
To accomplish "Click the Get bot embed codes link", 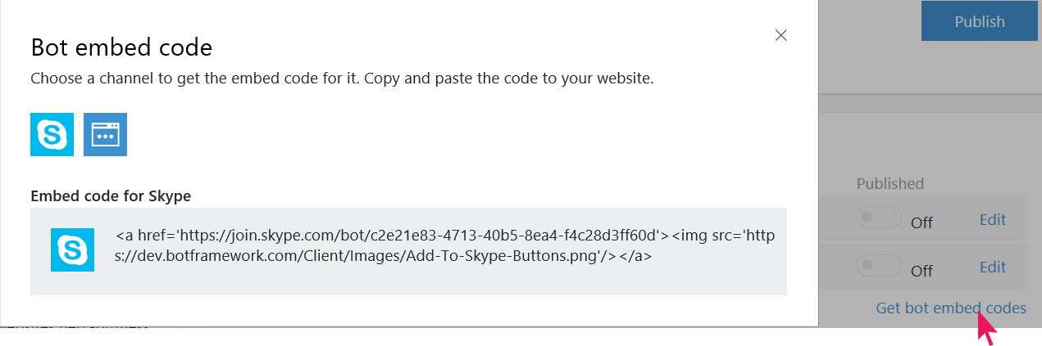I will pyautogui.click(x=951, y=308).
